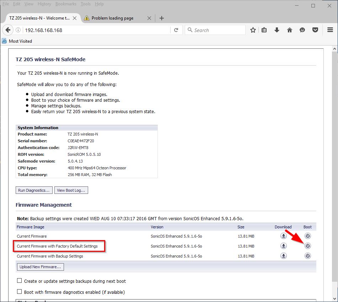This screenshot has width=338, height=302.
Task: Download Current Firmware with Backup Settings
Action: click(x=284, y=256)
